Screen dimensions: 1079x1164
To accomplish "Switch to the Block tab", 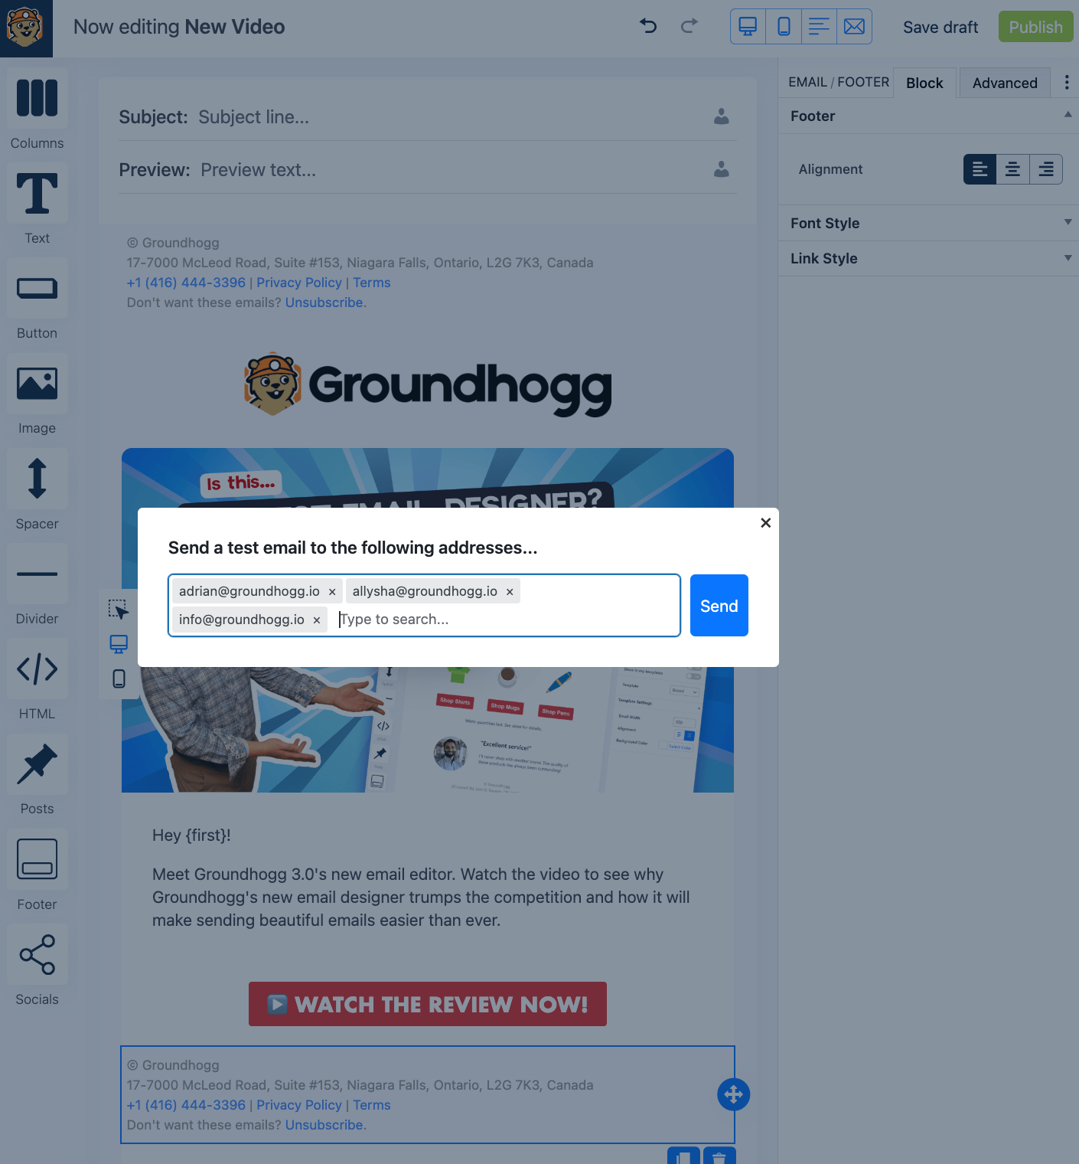I will (924, 83).
